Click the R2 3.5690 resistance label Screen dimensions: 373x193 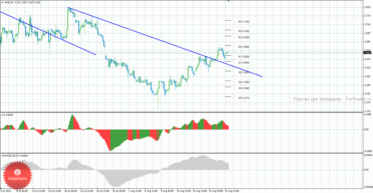pyautogui.click(x=244, y=47)
